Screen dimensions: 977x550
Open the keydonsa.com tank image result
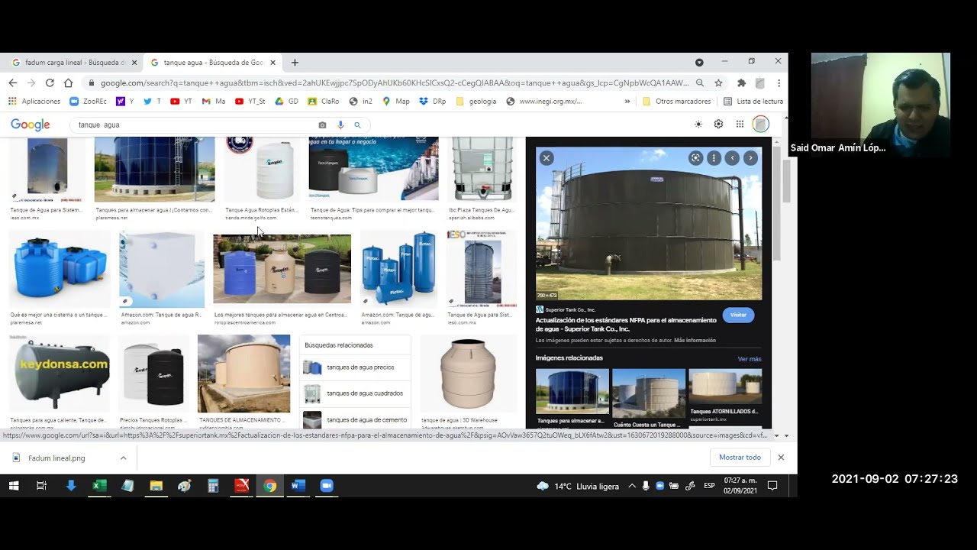coord(60,373)
